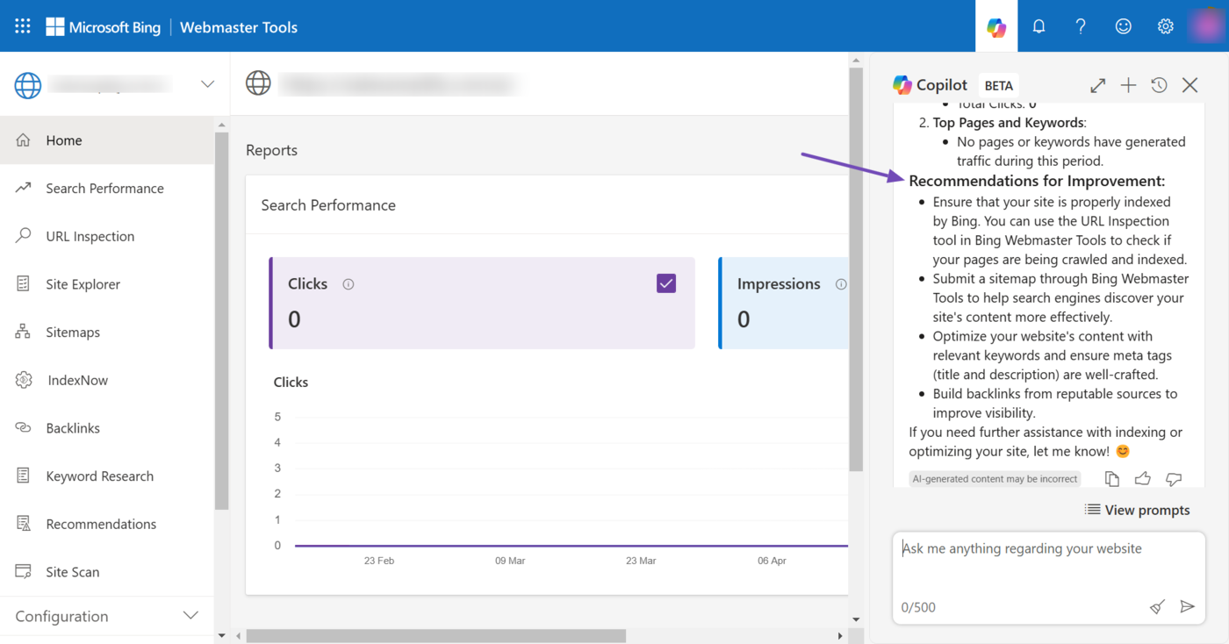1229x644 pixels.
Task: Go to Search Performance in sidebar
Action: (104, 188)
